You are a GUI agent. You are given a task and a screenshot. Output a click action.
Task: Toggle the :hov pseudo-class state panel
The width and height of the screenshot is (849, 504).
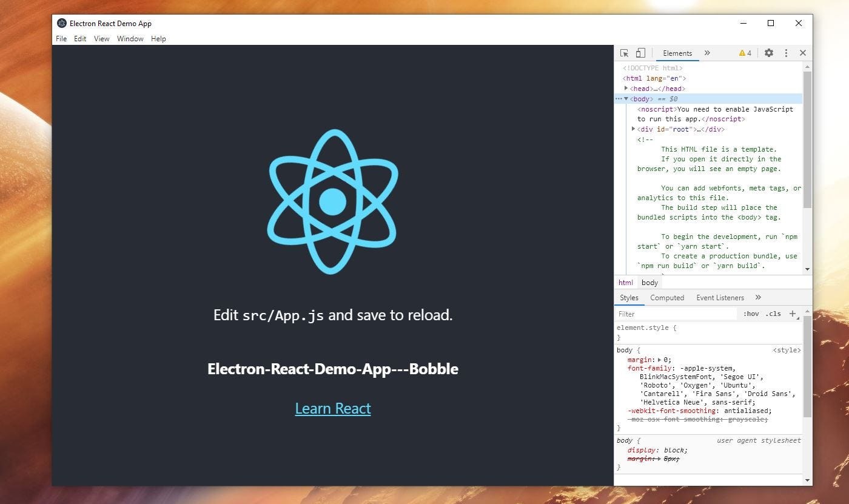click(x=751, y=314)
